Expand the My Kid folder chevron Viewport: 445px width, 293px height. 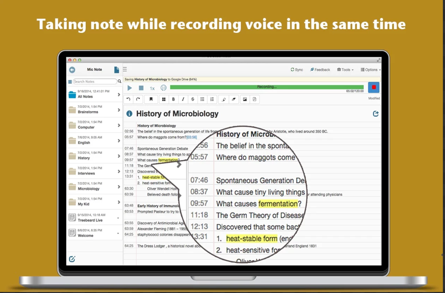119,202
